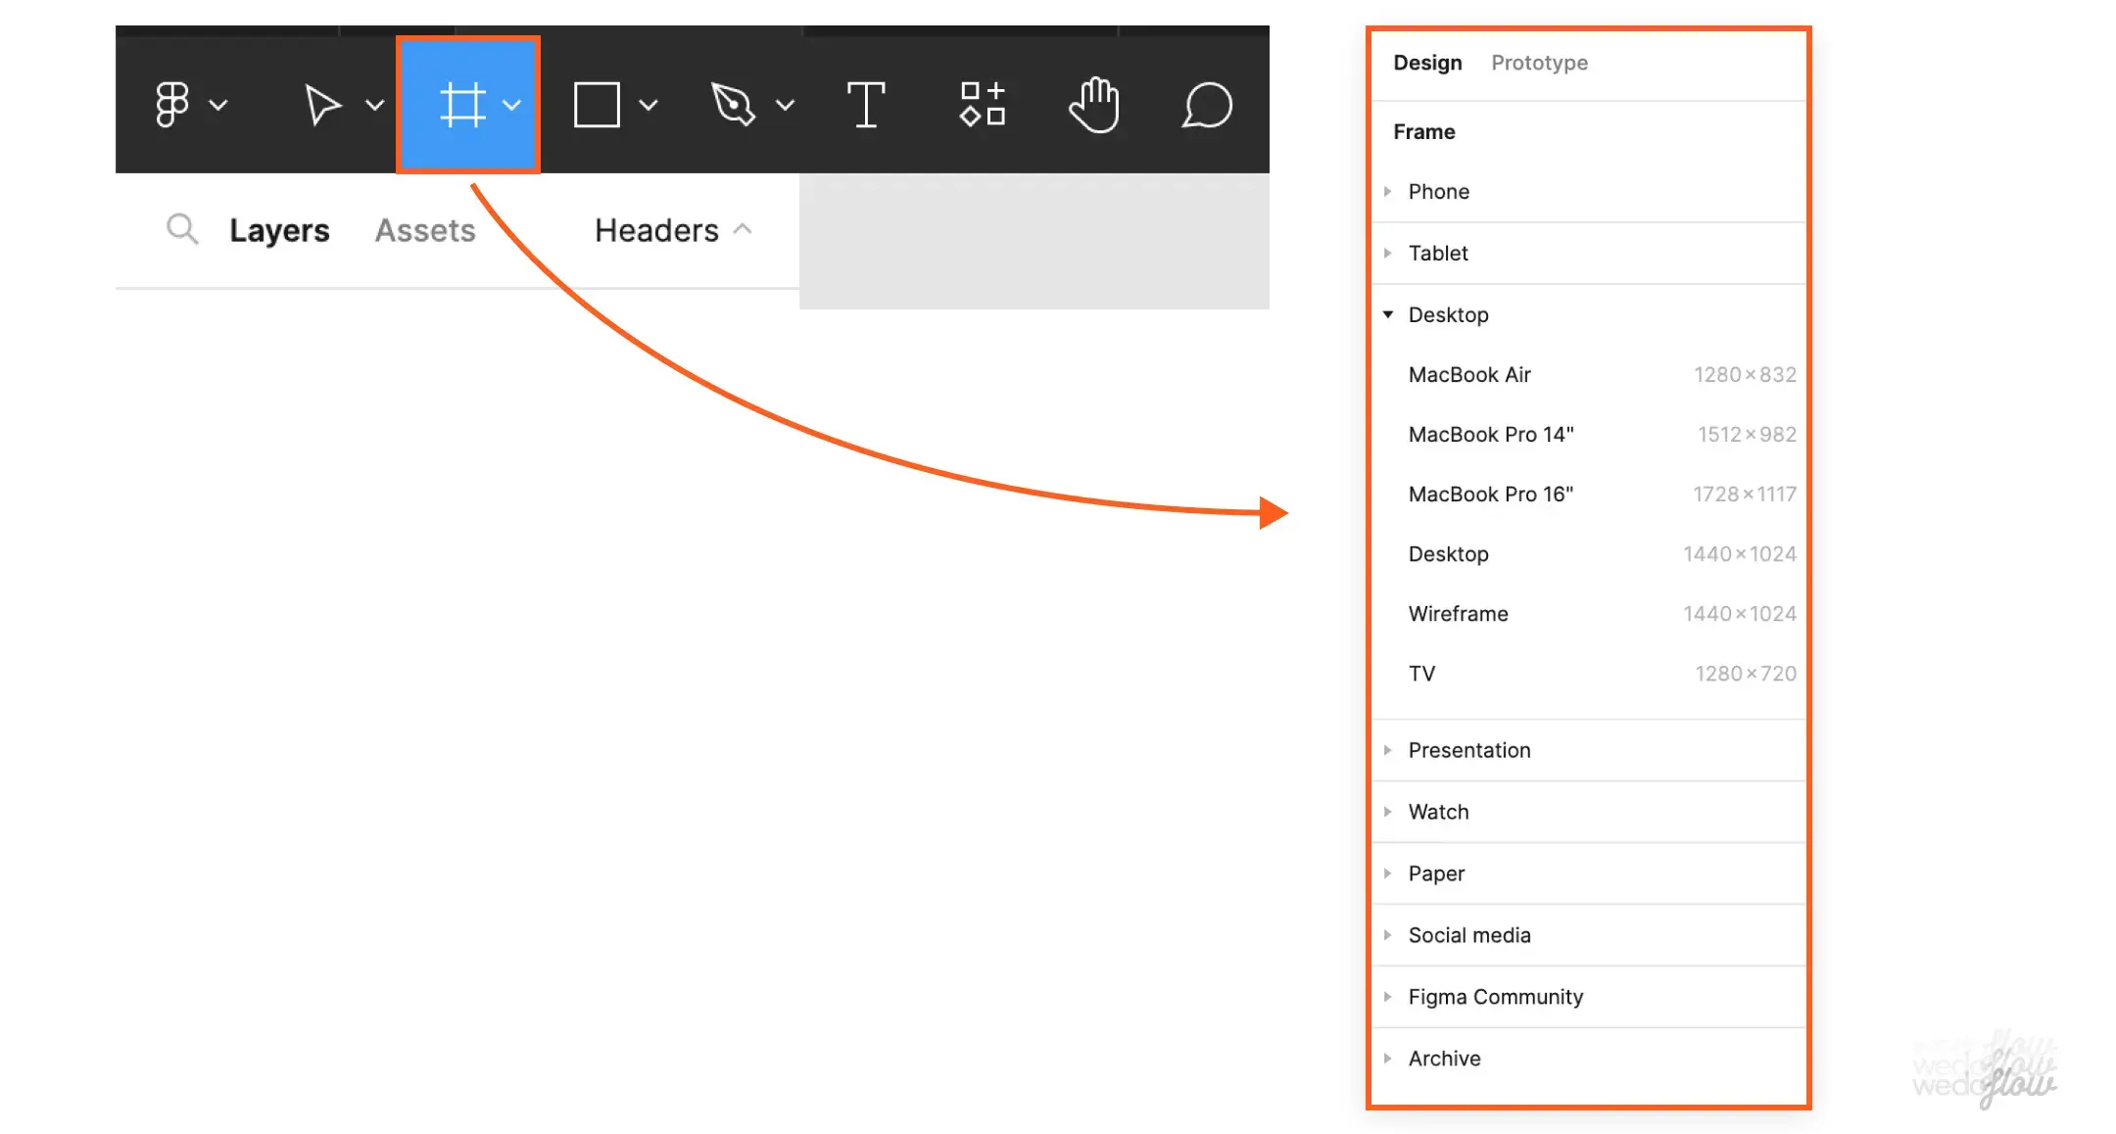Image resolution: width=2116 pixels, height=1134 pixels.
Task: Select the Rectangle shape tool
Action: tap(597, 104)
